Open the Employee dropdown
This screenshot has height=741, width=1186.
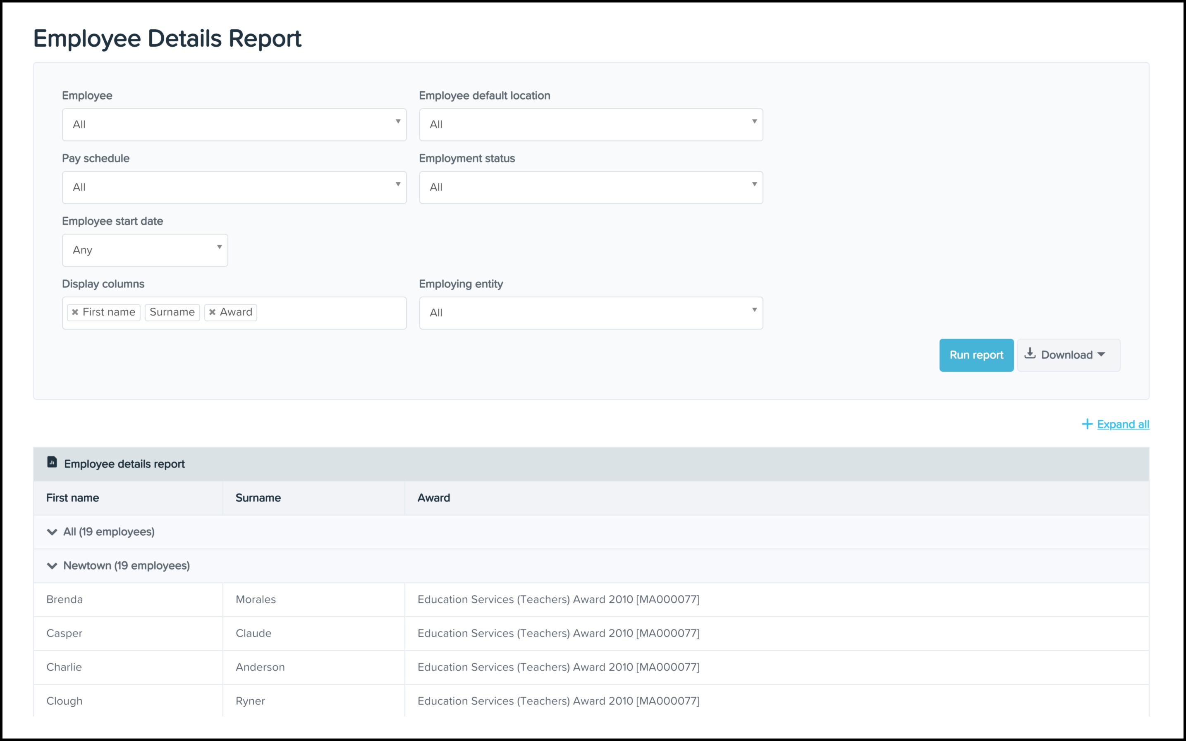coord(234,124)
